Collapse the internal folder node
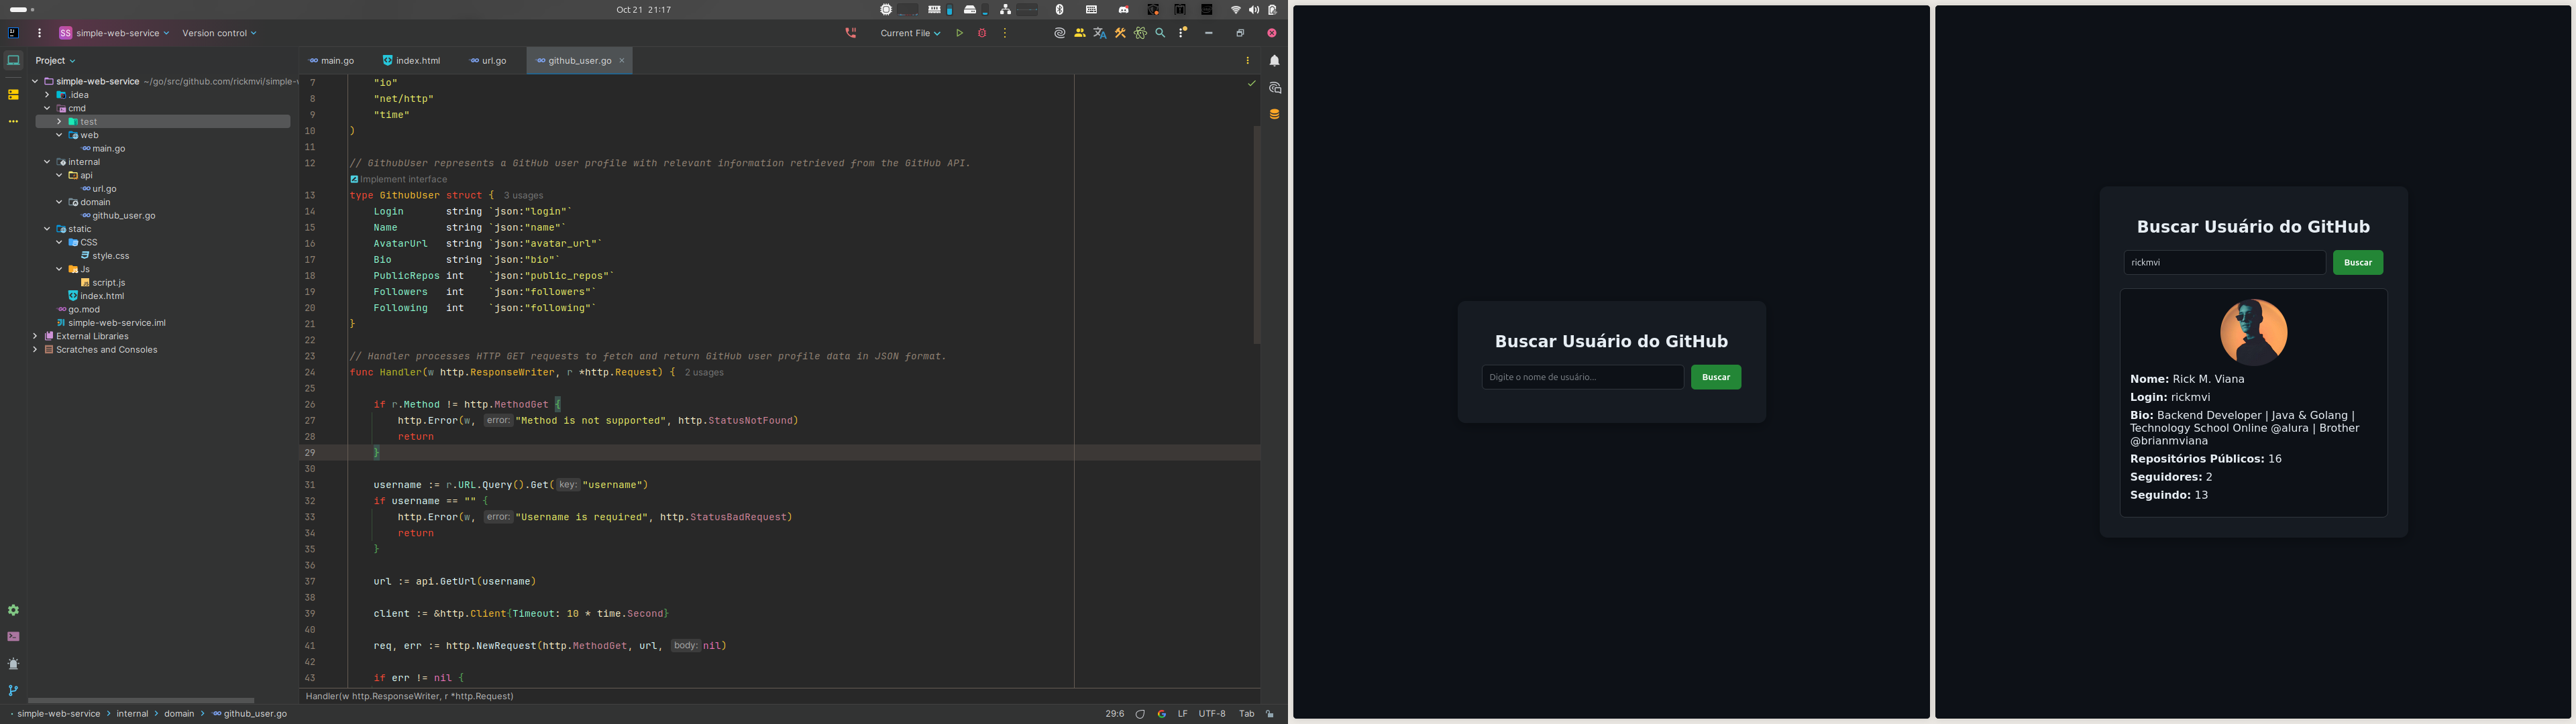 click(47, 162)
